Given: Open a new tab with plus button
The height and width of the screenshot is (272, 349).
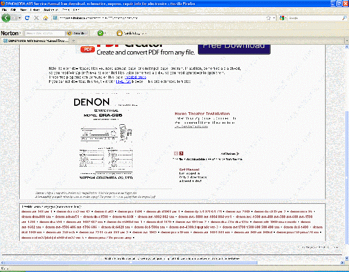Looking at the screenshot, I should pos(74,41).
